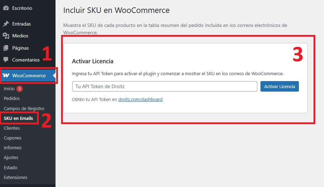Click the Comentarios speech bubble icon
324x187 pixels.
(x=6, y=60)
